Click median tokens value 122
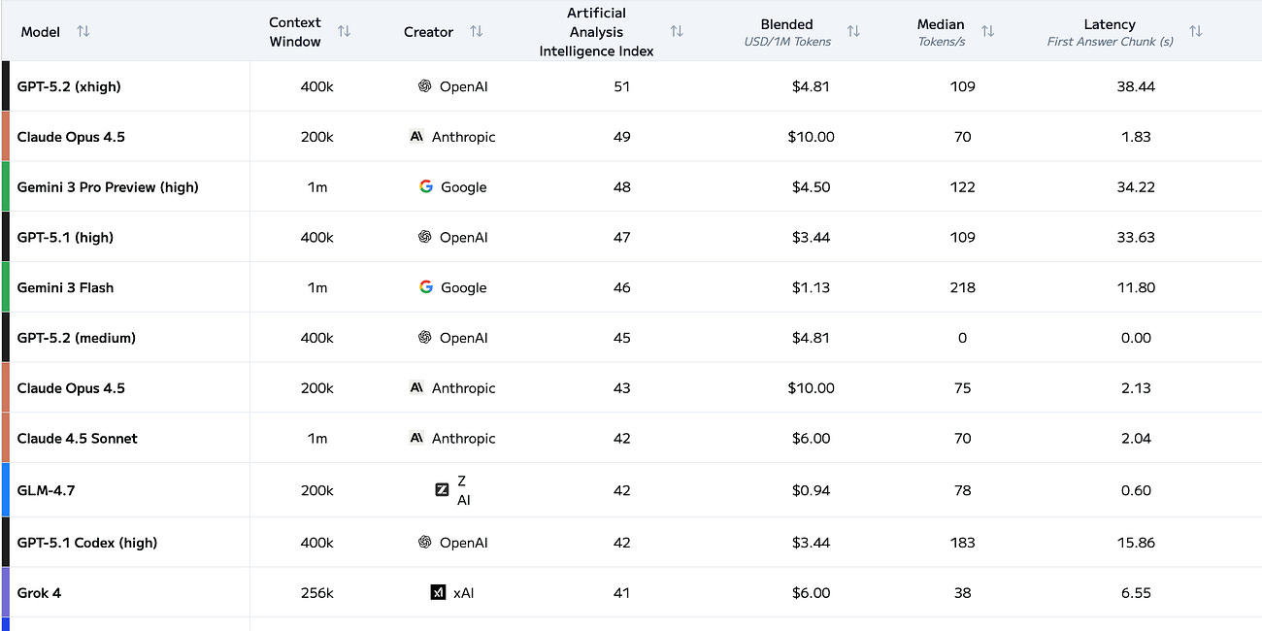The height and width of the screenshot is (631, 1262). click(962, 187)
